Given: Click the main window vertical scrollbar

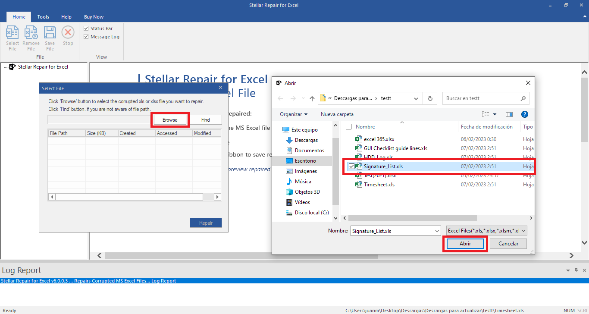Looking at the screenshot, I should point(584,110).
